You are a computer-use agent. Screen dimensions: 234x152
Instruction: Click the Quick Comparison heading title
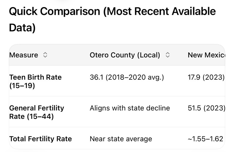click(x=54, y=11)
